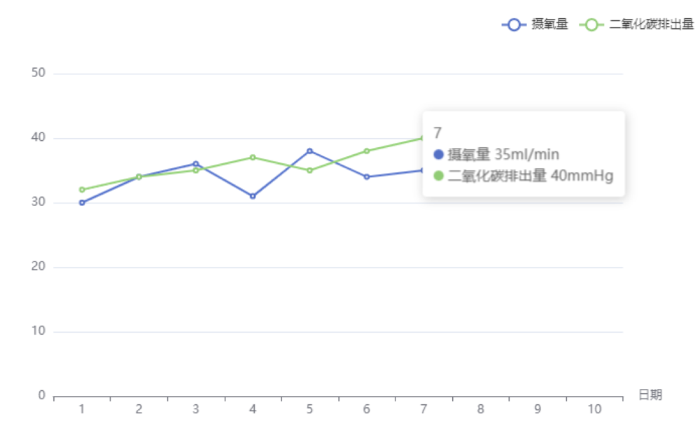
Task: Click the green 二氧化碳排出量 legend marker icon
Action: (x=592, y=25)
